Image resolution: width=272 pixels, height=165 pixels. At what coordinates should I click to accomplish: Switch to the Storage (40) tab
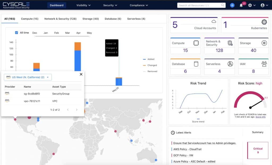[91, 19]
